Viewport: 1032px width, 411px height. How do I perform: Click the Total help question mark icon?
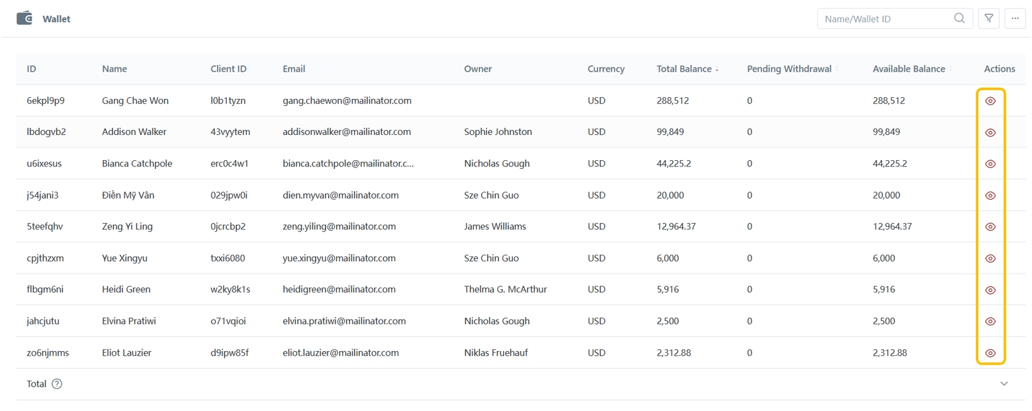[57, 384]
